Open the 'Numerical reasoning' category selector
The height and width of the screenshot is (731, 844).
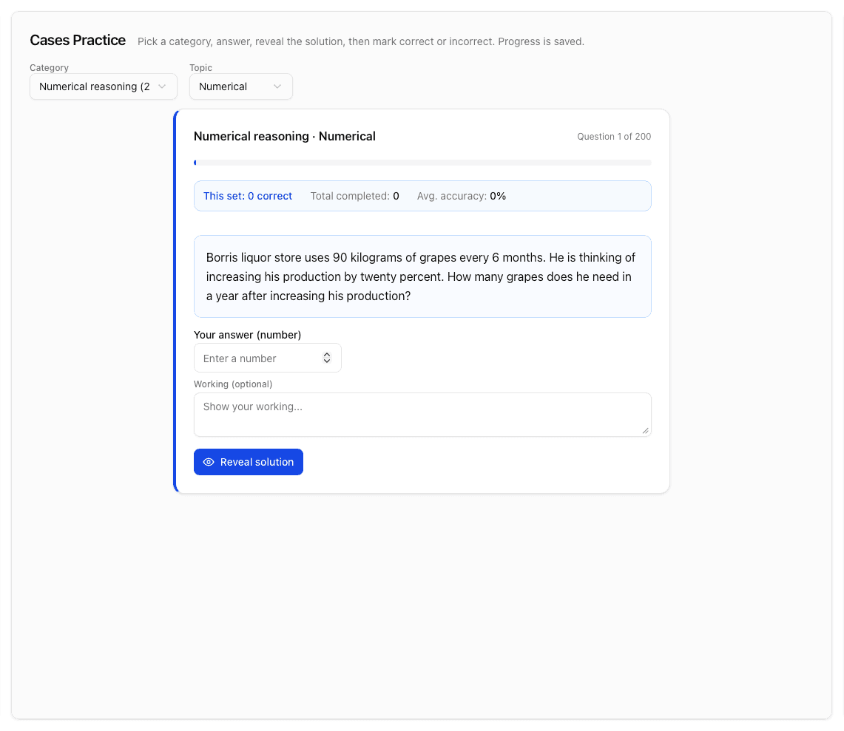(103, 86)
